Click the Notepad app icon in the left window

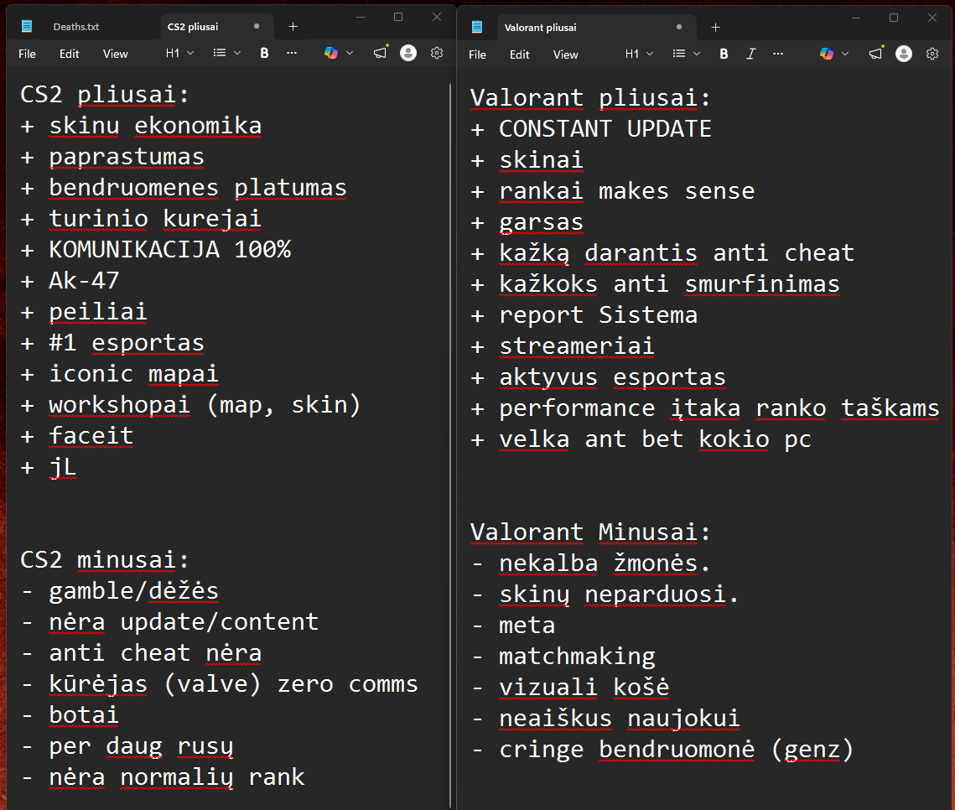(27, 26)
